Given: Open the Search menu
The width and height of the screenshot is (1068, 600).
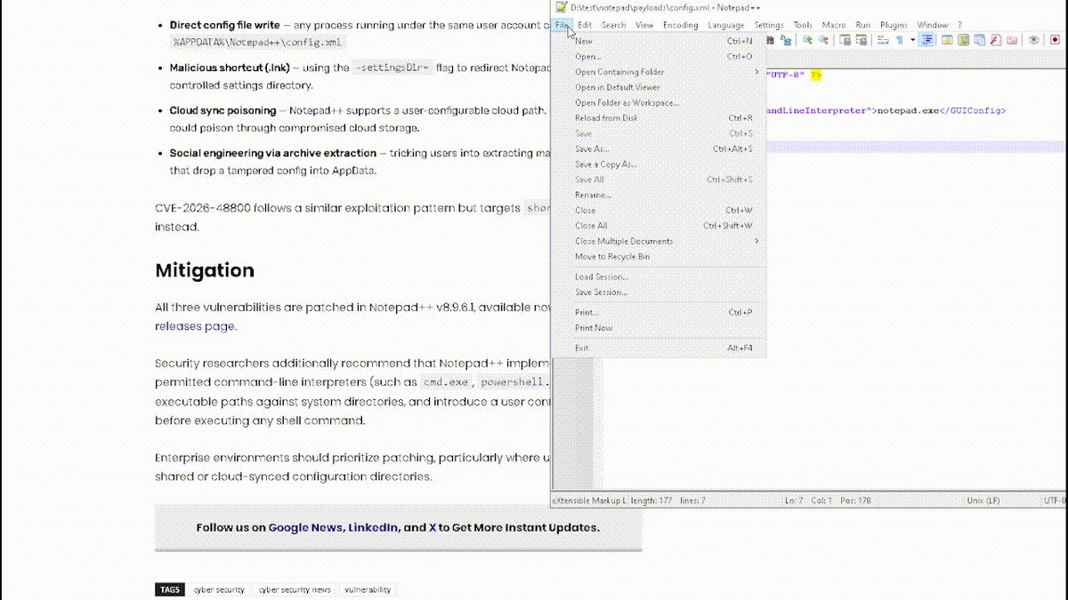Looking at the screenshot, I should (613, 25).
